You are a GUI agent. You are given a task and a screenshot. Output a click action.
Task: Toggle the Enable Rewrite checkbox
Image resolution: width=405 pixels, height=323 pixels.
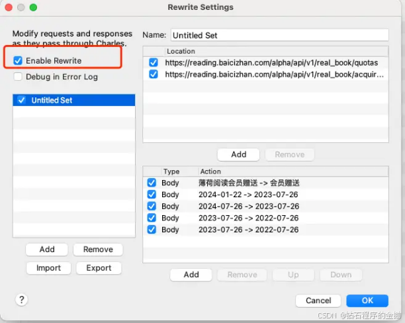[x=18, y=61]
